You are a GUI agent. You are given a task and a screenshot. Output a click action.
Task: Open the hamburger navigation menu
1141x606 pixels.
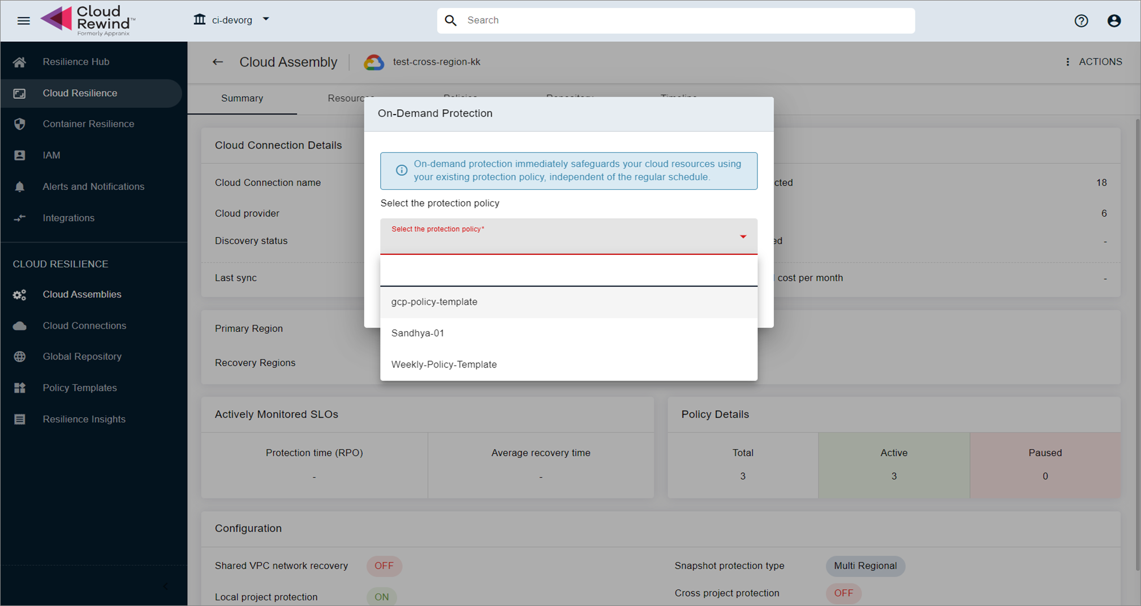pos(23,21)
